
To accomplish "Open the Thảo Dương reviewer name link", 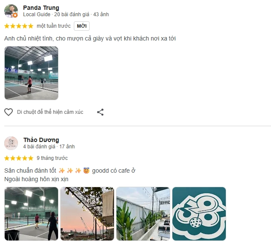I will point(41,140).
